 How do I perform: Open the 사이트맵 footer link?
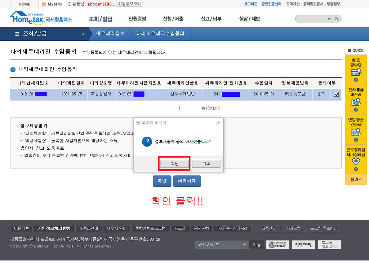293,228
